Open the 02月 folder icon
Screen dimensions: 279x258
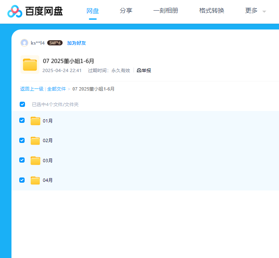coord(35,140)
